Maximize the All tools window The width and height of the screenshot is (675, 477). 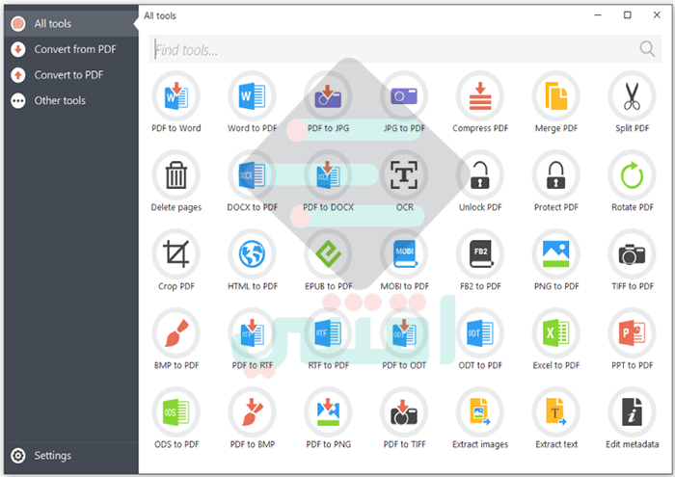628,15
